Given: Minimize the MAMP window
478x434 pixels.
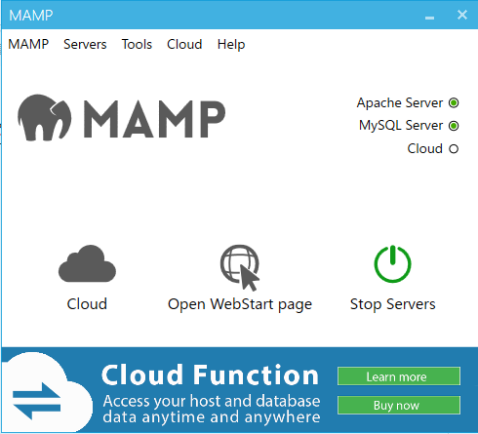Looking at the screenshot, I should [x=429, y=16].
